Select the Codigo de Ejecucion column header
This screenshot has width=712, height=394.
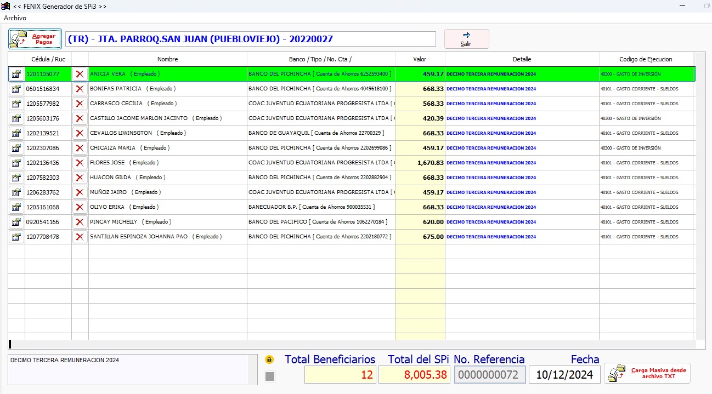tap(646, 59)
